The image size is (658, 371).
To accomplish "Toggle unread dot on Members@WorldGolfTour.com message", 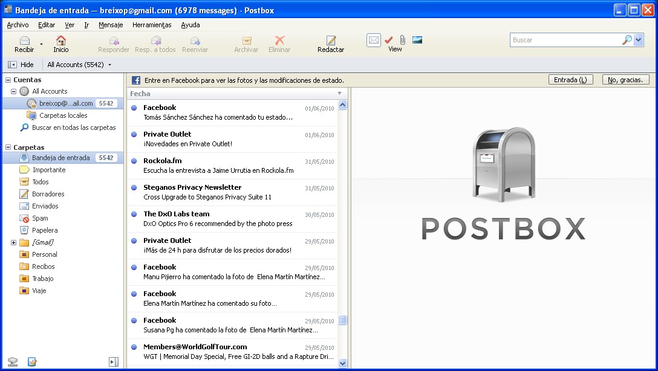I will [134, 347].
